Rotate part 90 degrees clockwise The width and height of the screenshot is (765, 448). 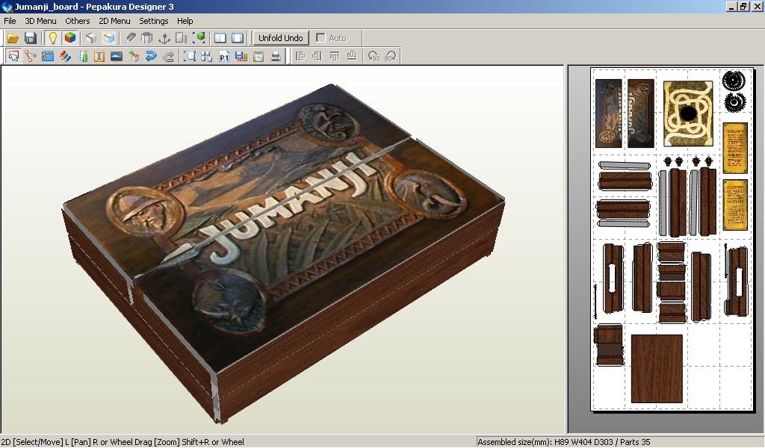coord(390,57)
